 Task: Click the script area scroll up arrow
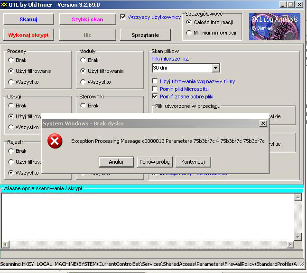(298, 197)
